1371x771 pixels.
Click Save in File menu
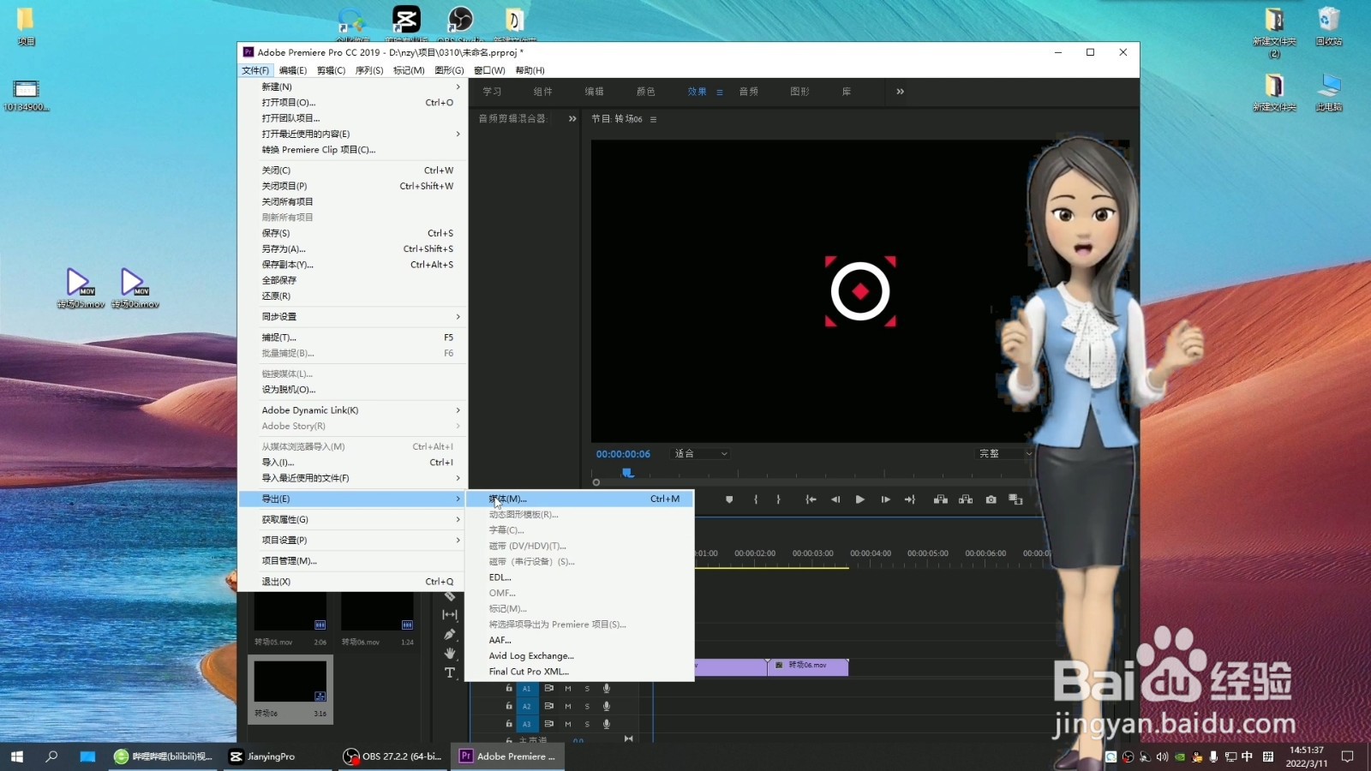click(x=353, y=233)
